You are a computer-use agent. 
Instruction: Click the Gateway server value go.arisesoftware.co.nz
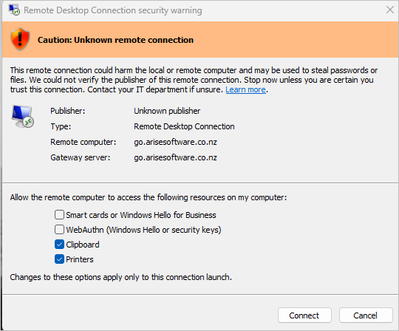click(175, 157)
